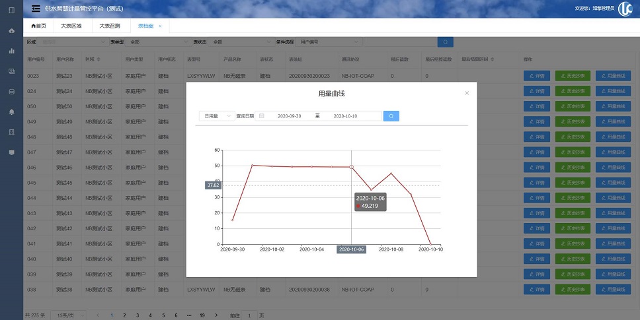Click the start date 2020-09-30 field
The image size is (640, 320).
point(290,116)
